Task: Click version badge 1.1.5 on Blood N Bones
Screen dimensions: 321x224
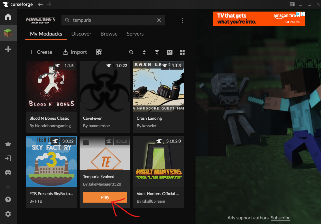Action: (69, 66)
